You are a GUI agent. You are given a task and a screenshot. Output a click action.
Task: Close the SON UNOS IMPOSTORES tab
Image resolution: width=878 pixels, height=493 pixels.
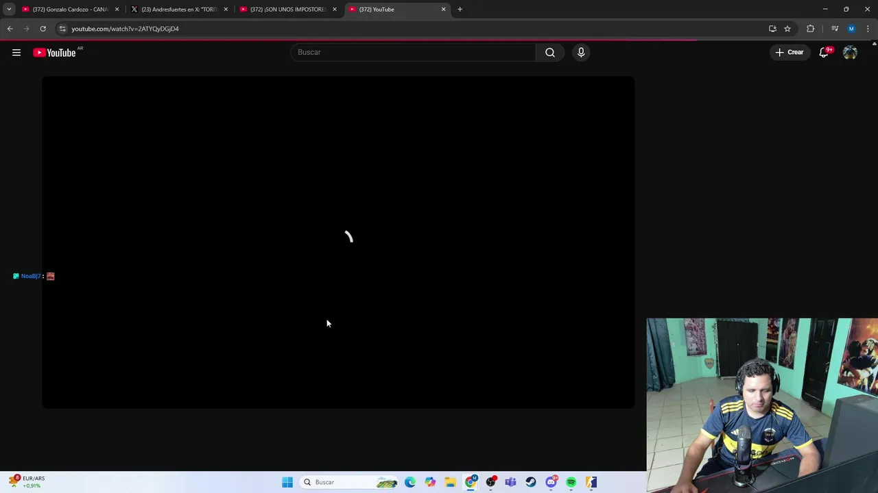pos(335,10)
